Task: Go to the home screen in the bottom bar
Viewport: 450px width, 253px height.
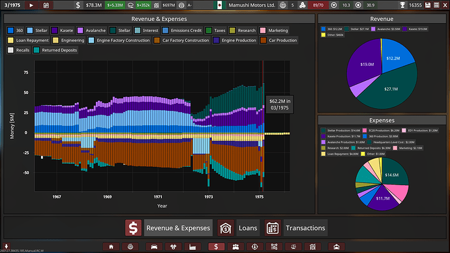Action: (111, 246)
